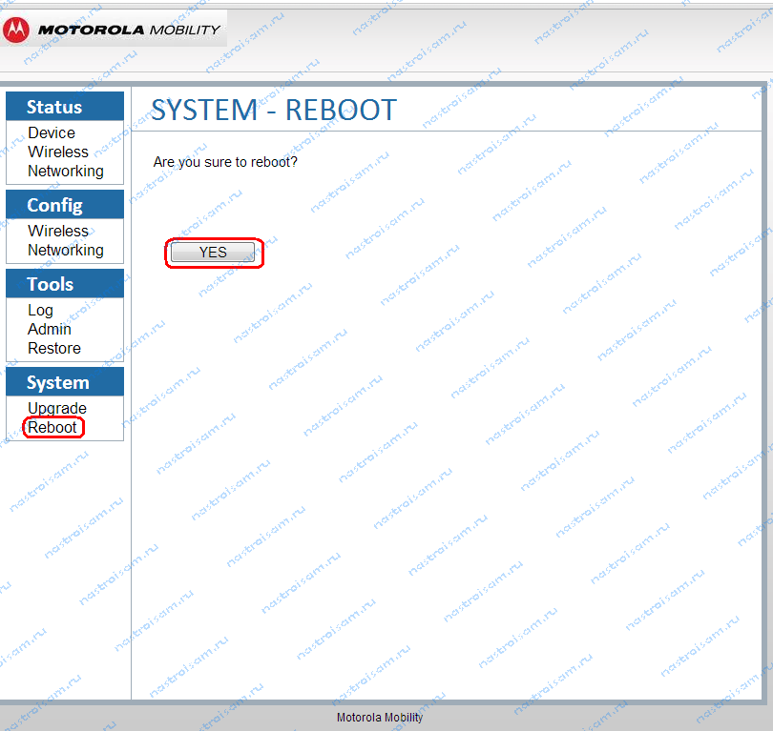Click the Motorola Mobility footer text

379,718
